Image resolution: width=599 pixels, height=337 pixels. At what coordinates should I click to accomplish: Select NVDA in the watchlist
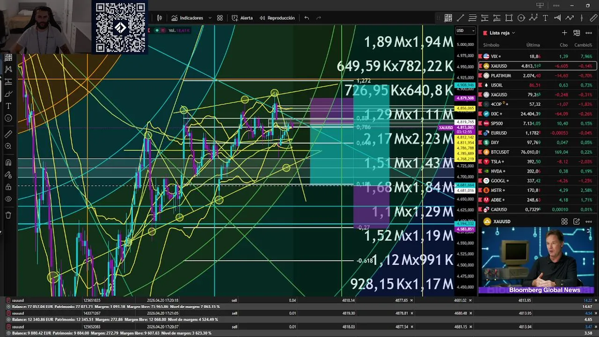pos(537,171)
